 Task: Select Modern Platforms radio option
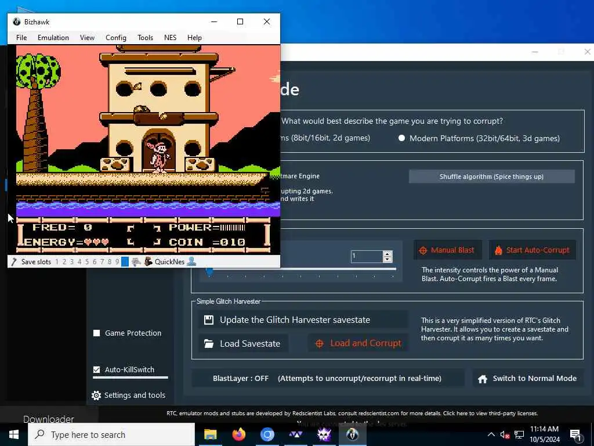pos(402,138)
